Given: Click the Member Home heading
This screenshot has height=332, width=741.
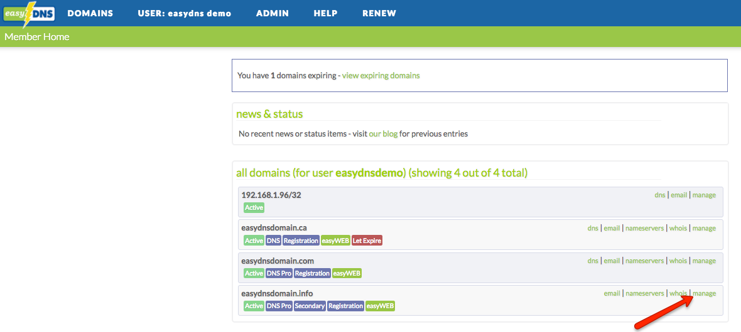Looking at the screenshot, I should pos(37,36).
